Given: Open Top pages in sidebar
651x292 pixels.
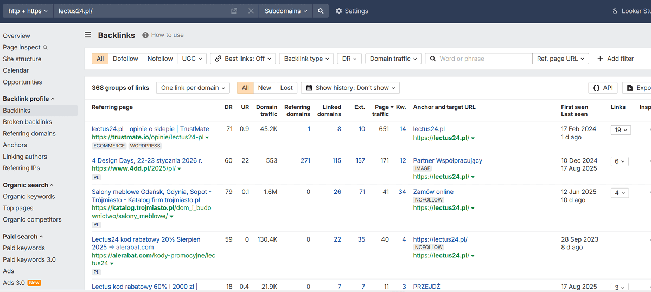Looking at the screenshot, I should [18, 208].
